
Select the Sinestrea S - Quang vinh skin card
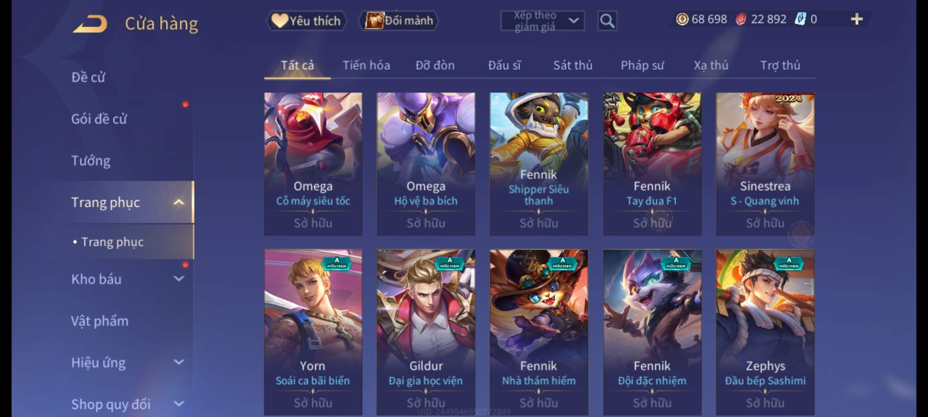[x=765, y=164]
